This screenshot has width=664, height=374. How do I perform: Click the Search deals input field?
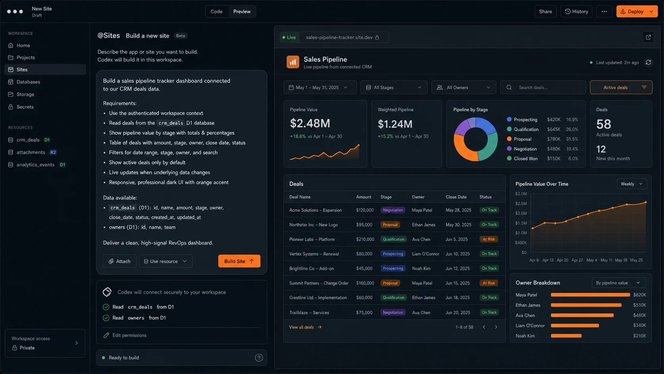click(x=543, y=87)
